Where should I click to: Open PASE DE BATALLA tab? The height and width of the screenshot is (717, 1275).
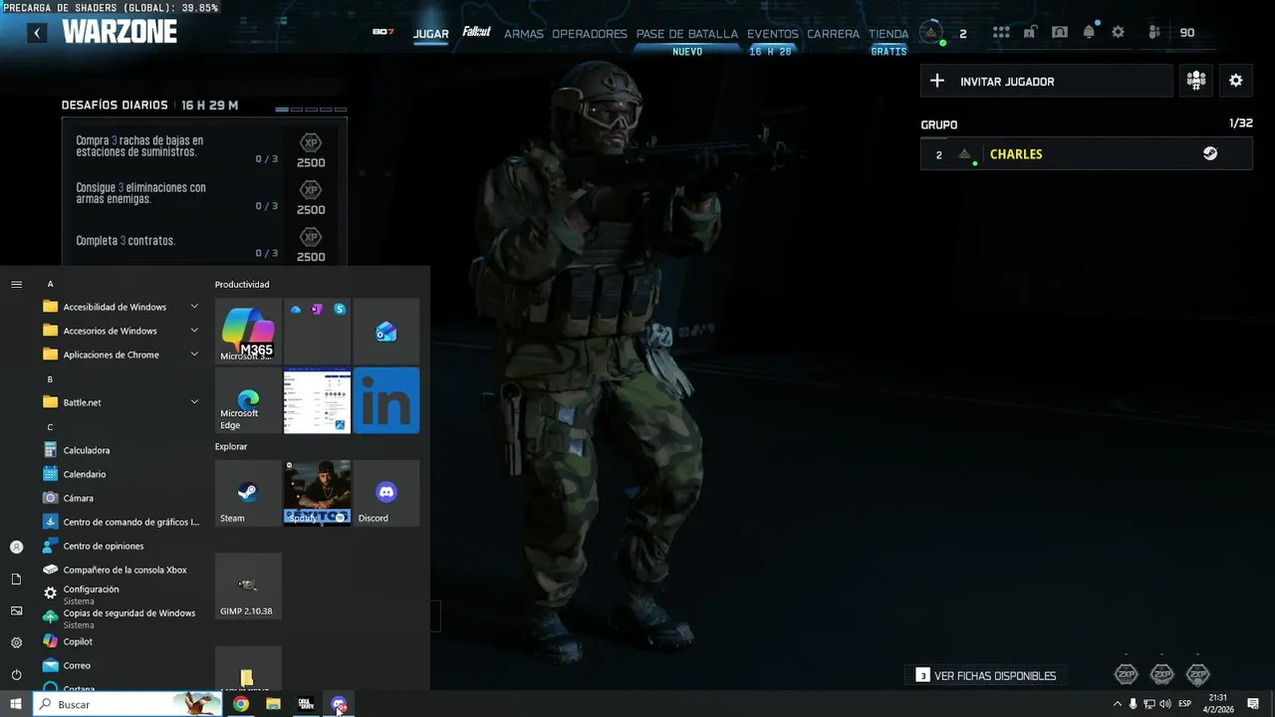click(x=687, y=34)
